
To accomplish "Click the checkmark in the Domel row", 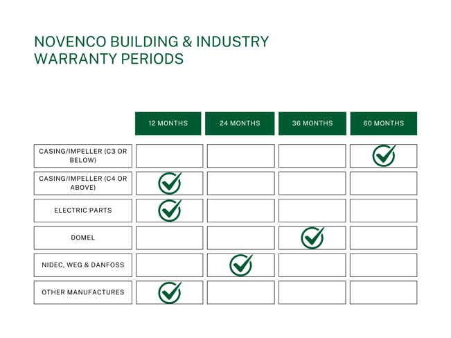I will pos(312,238).
